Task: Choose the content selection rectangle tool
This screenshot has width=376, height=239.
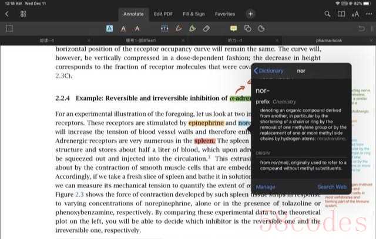Action: [x=9, y=29]
